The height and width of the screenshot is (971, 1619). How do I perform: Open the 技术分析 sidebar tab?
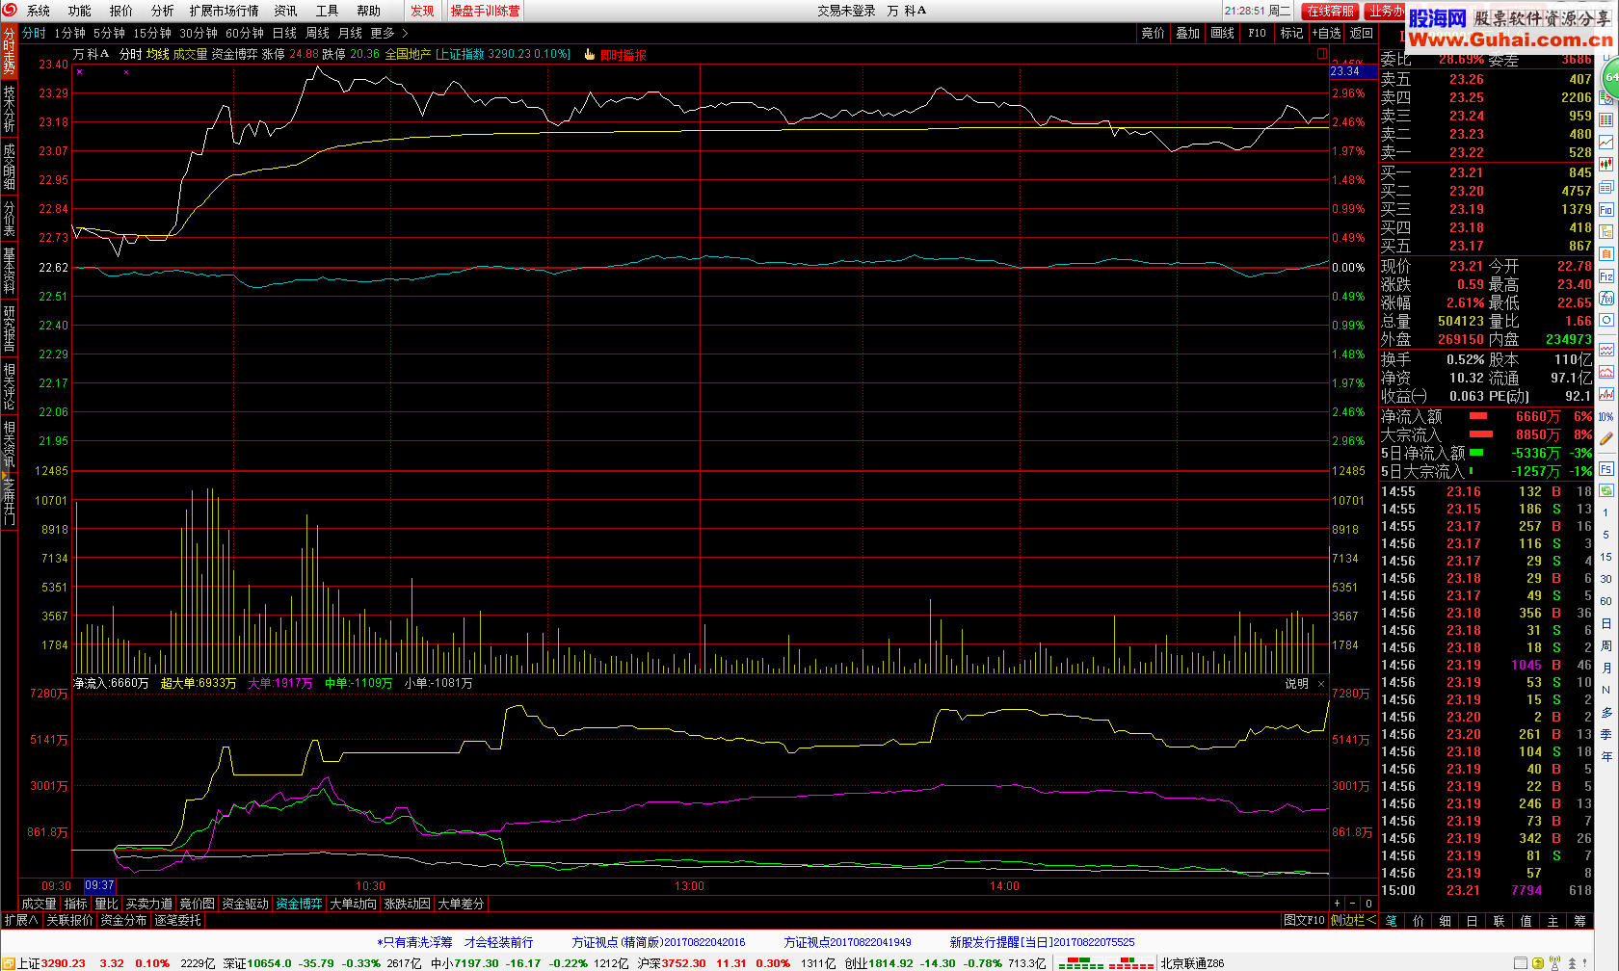pyautogui.click(x=9, y=108)
